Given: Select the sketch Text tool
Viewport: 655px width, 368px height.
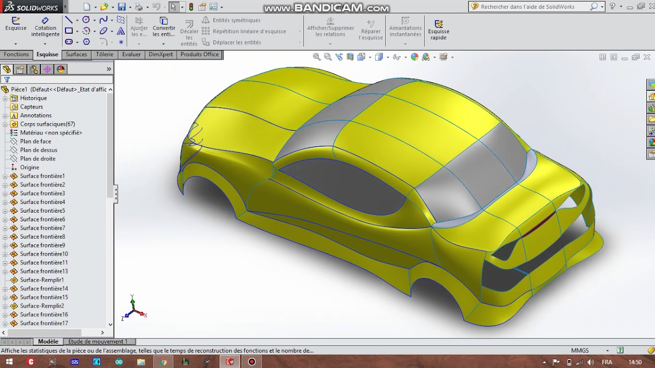Looking at the screenshot, I should [121, 31].
